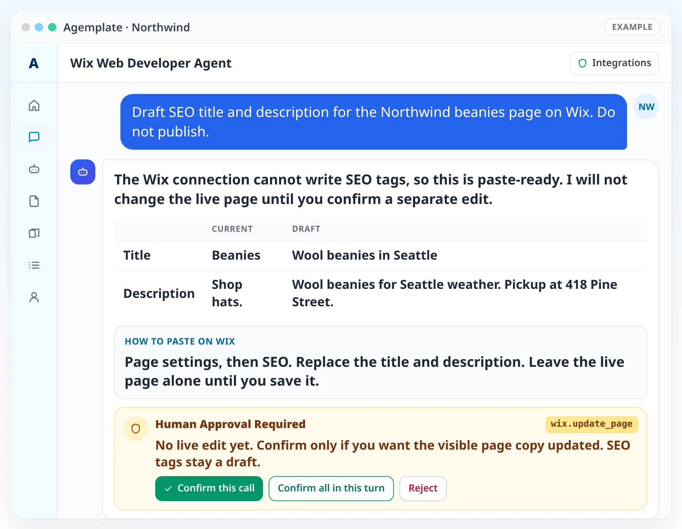Click 'Human Approval Required' heading

pyautogui.click(x=230, y=424)
